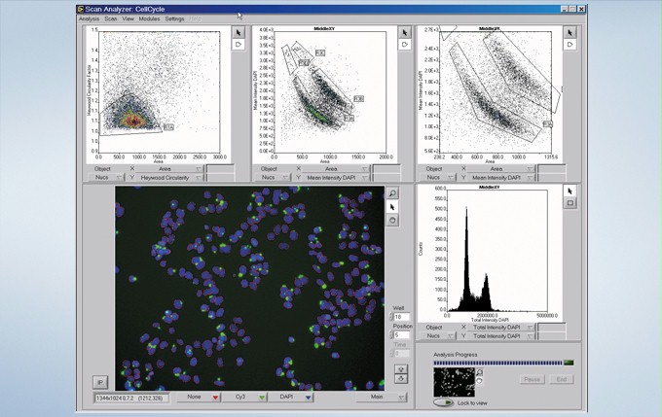This screenshot has width=662, height=417.
Task: Select arrow pointer tool in top-right scatter plot
Action: 570,32
